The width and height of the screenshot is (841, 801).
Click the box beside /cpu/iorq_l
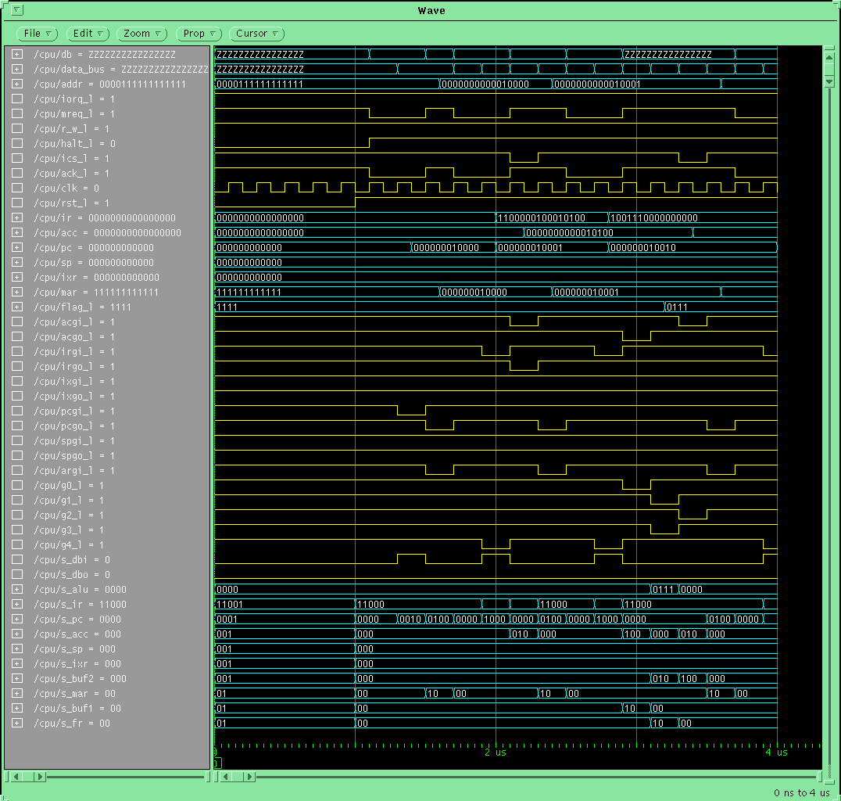click(17, 99)
